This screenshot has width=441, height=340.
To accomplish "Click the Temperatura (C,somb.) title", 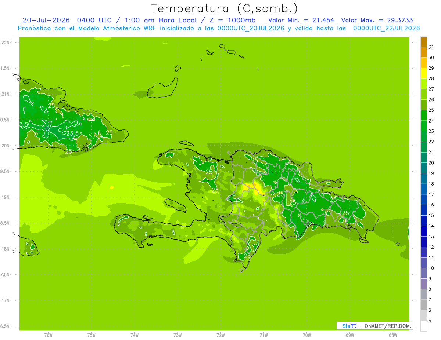I will (224, 8).
